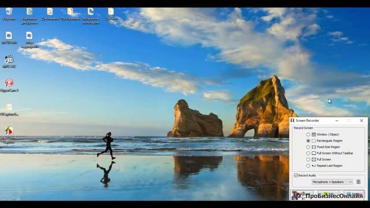Minimize the Screen Recorder window
This screenshot has height=208, width=370.
click(336, 121)
